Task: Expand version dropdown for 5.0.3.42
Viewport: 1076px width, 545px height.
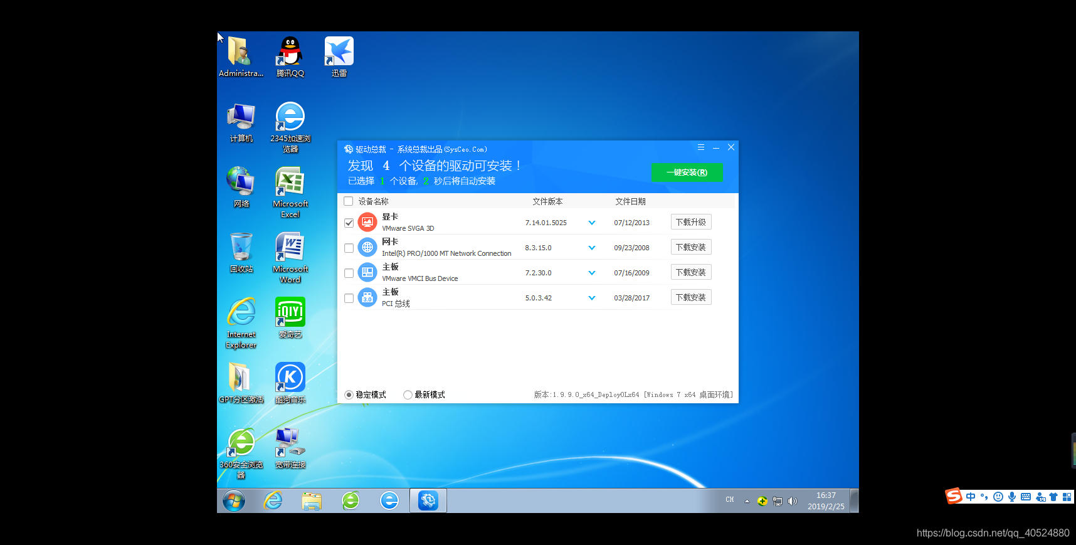Action: (591, 298)
